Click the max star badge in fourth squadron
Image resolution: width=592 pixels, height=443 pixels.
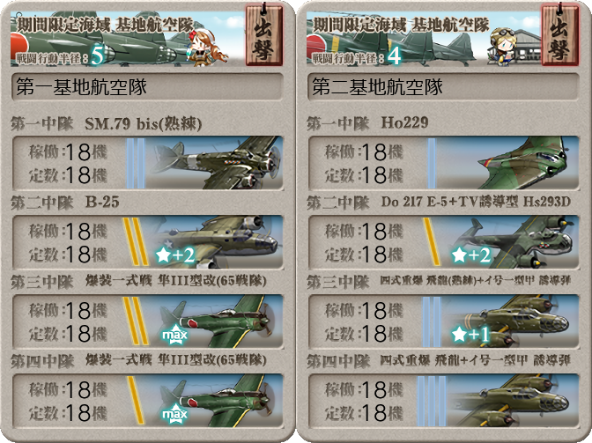click(x=174, y=414)
